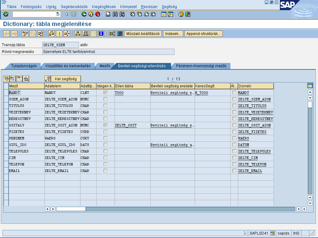This screenshot has height=238, width=318.
Task: Click the Indexek... button
Action: 173,33
